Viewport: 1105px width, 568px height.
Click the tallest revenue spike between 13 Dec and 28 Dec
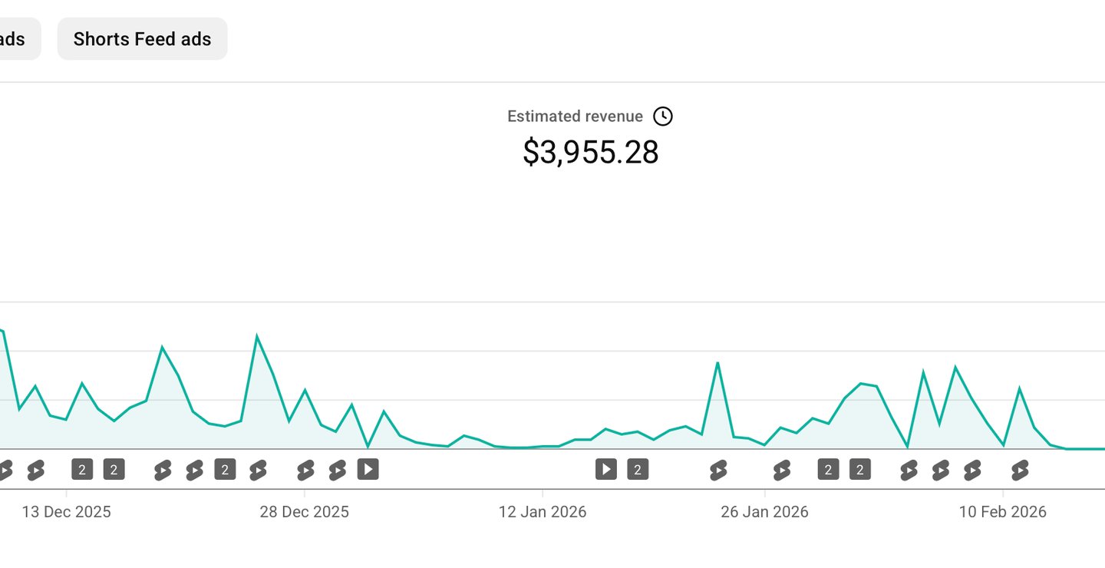tap(256, 336)
